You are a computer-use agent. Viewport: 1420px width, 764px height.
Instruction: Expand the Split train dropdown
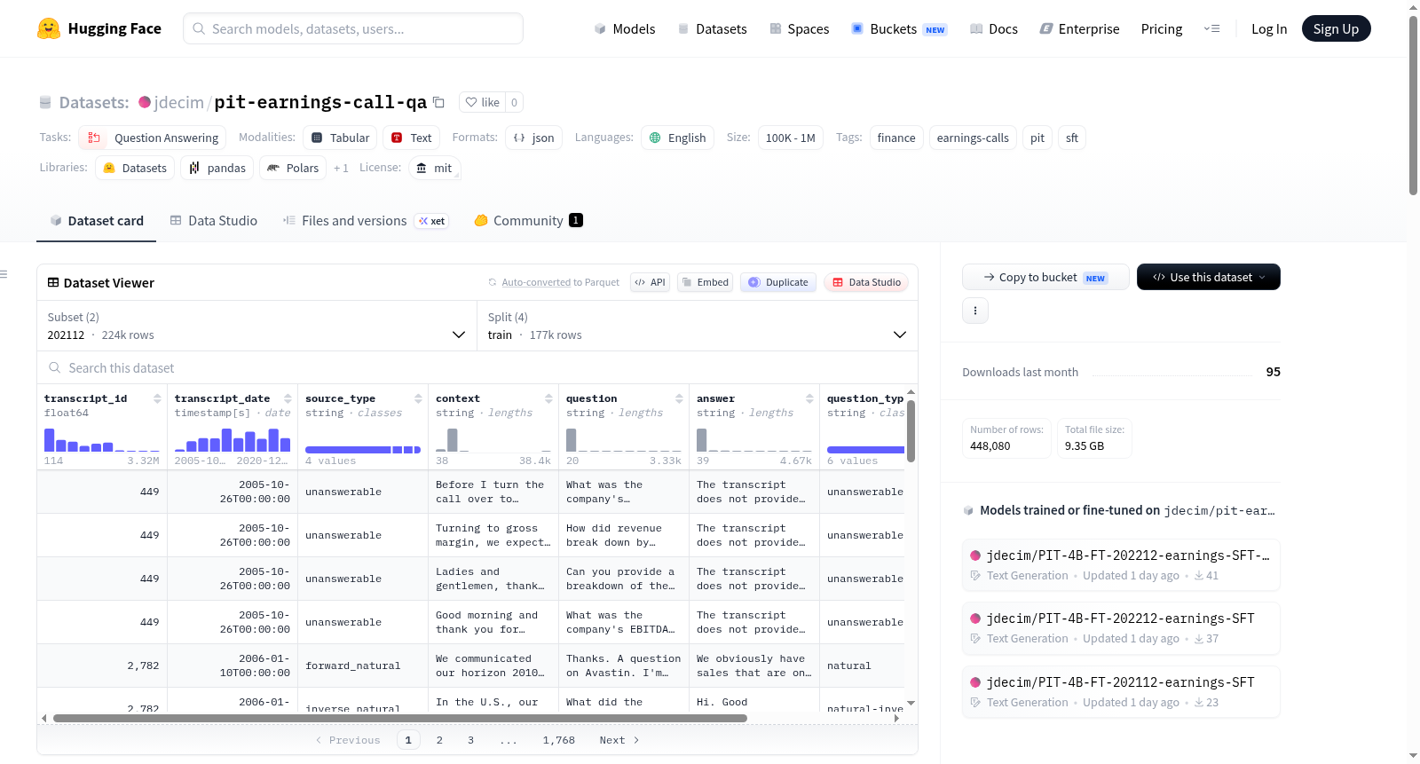pyautogui.click(x=698, y=327)
